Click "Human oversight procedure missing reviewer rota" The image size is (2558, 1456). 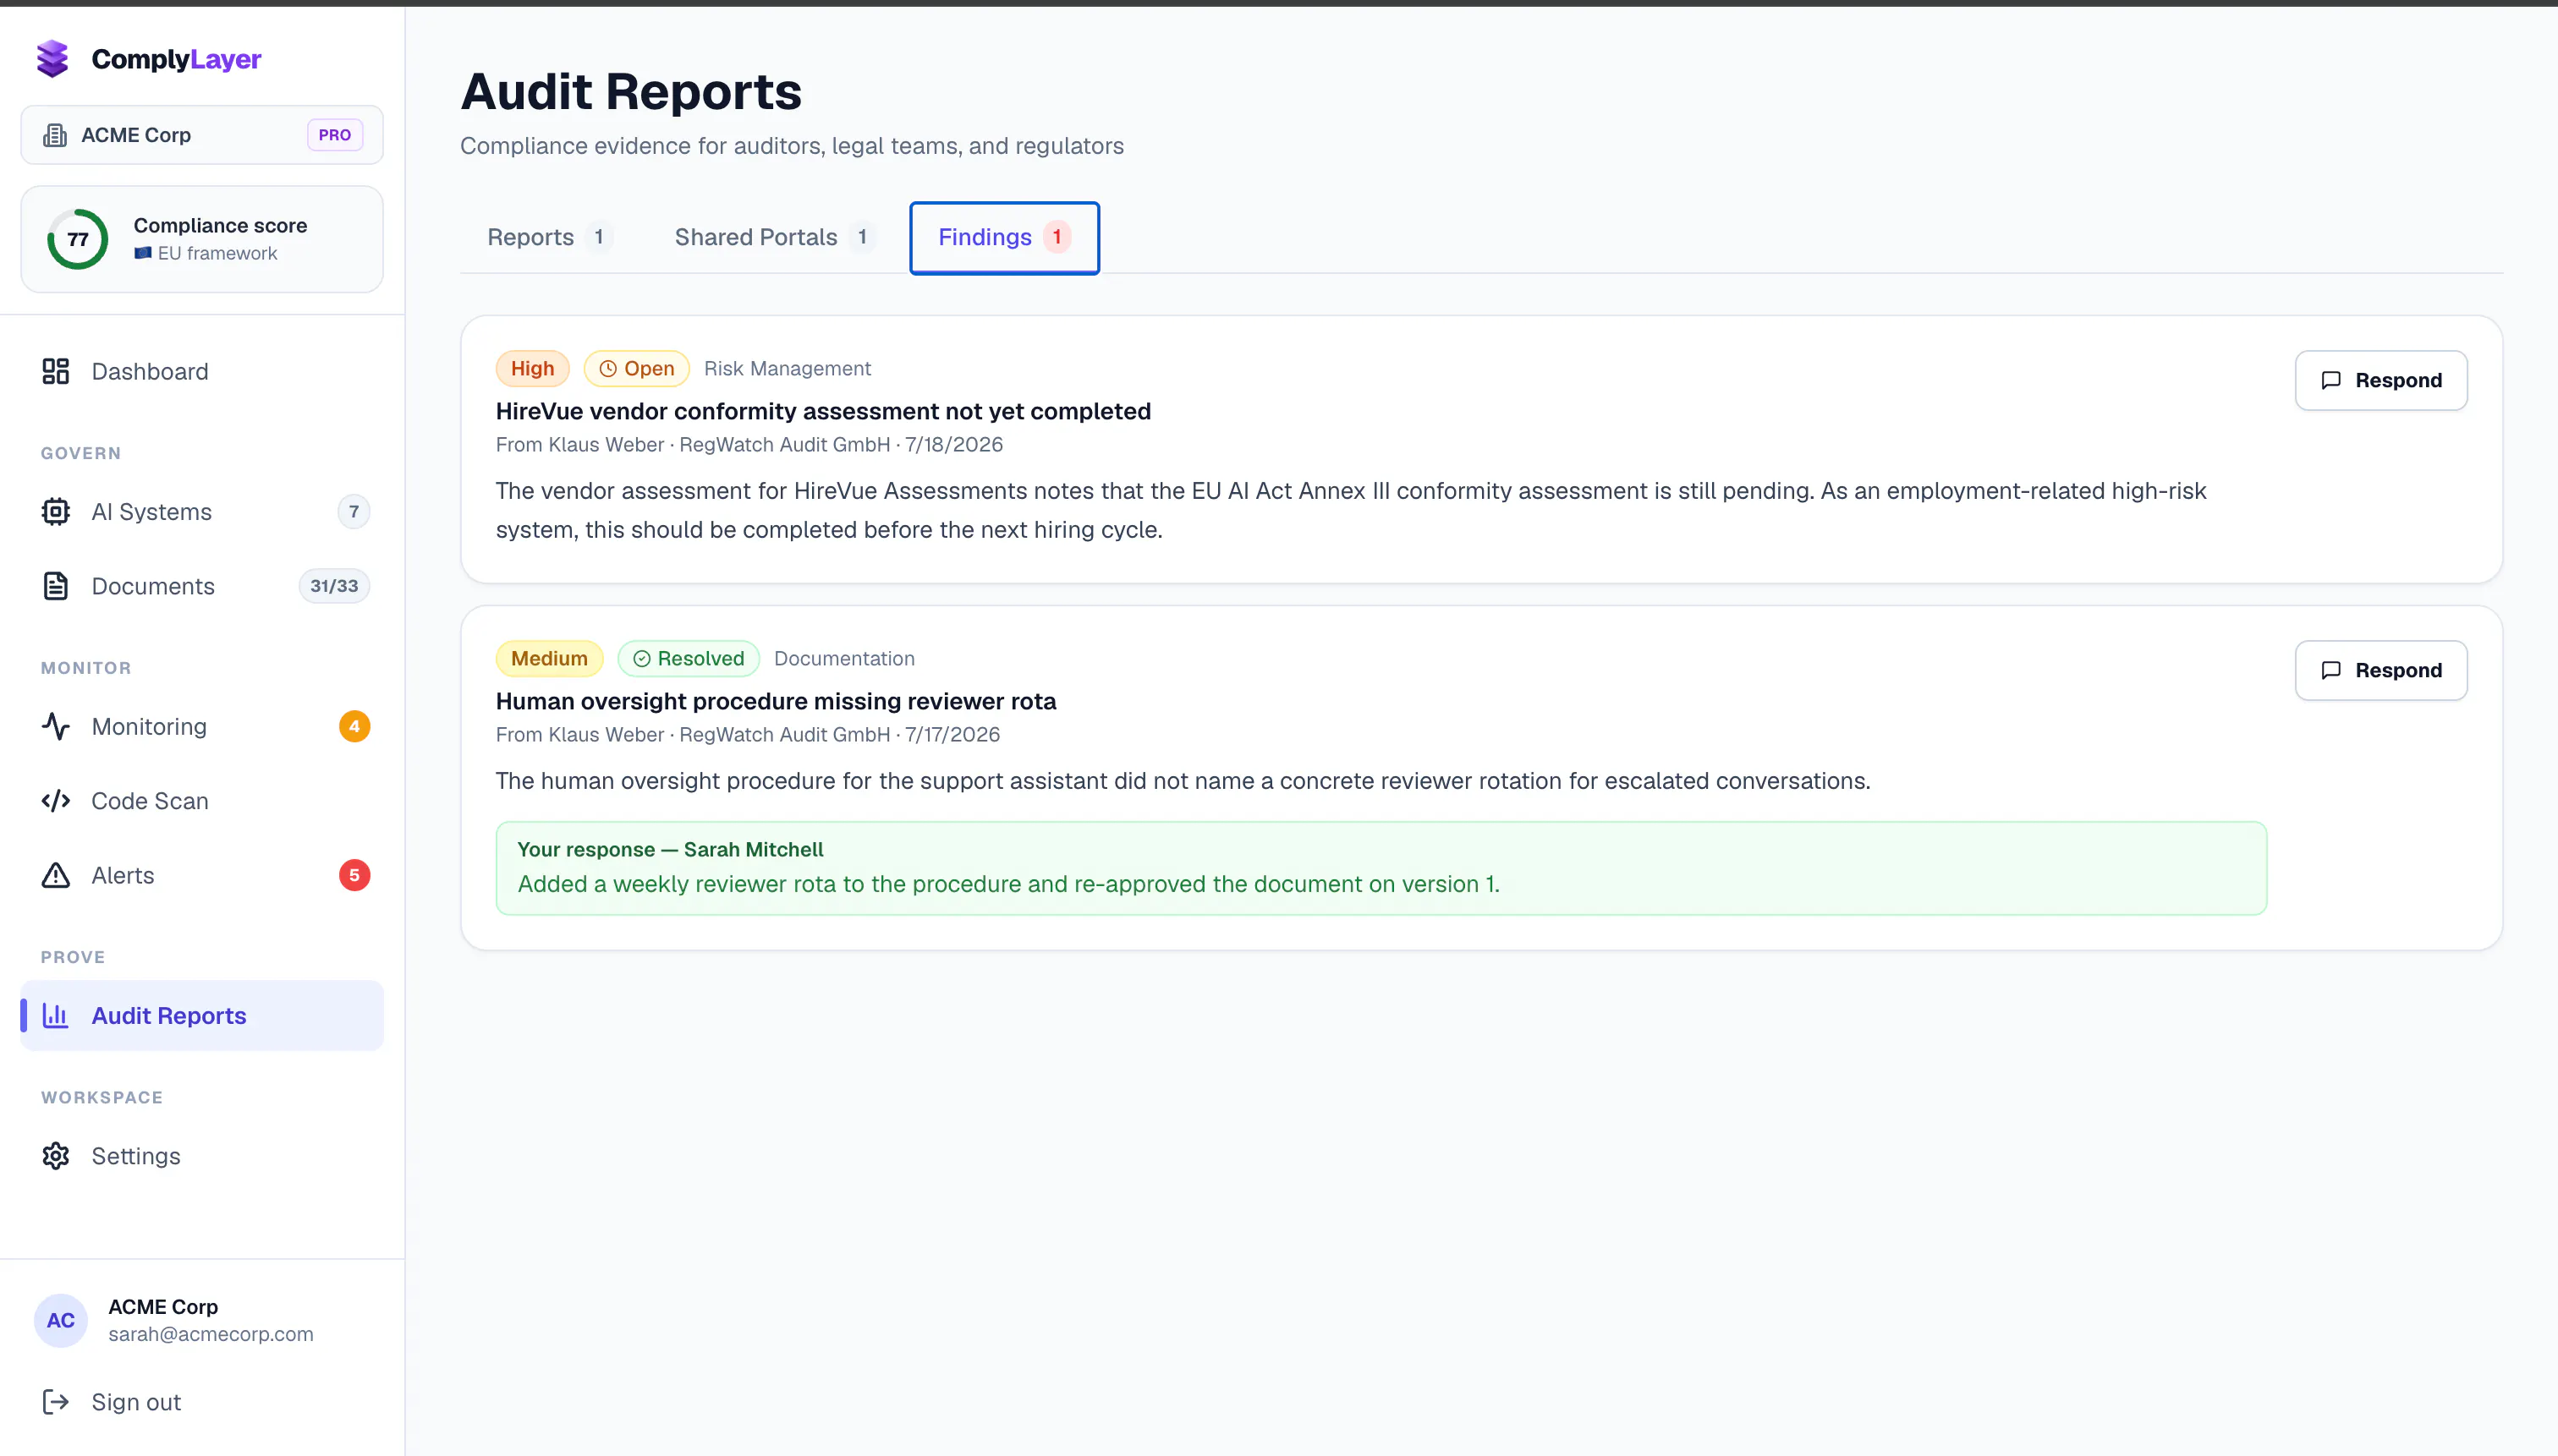pyautogui.click(x=777, y=701)
